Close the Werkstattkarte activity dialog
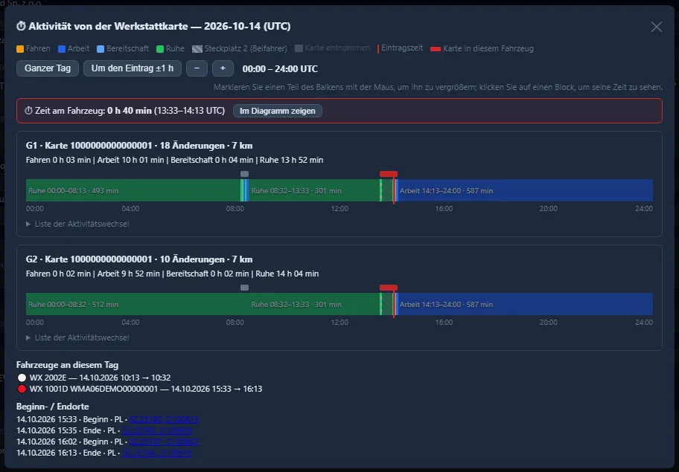The image size is (679, 472). (656, 27)
